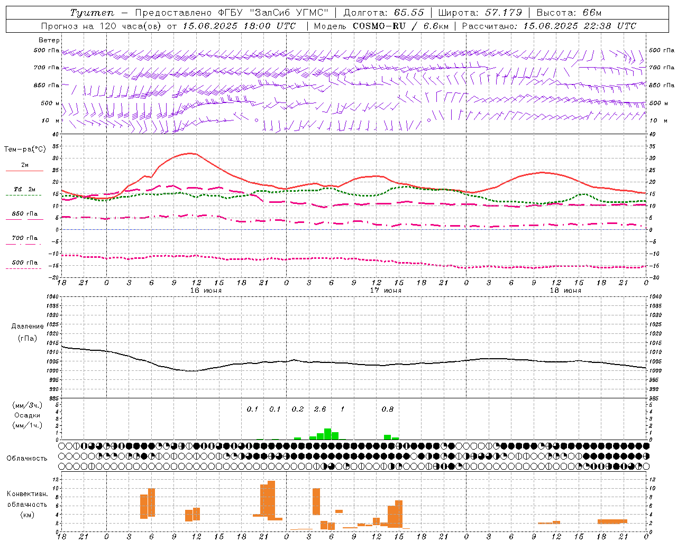Click the "Осадки" precipitation label

(x=27, y=415)
